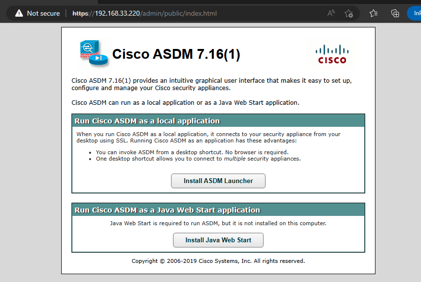This screenshot has width=421, height=282.
Task: Click the bullet You can invoke ASDM from a desktop shortcut
Action: coord(192,152)
